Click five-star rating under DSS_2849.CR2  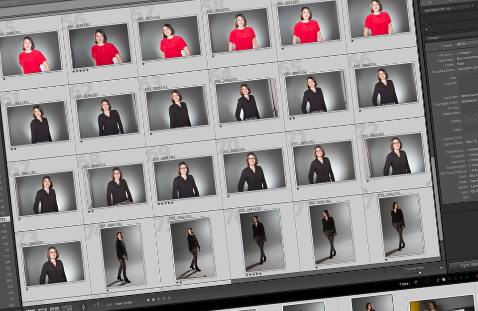point(165,203)
